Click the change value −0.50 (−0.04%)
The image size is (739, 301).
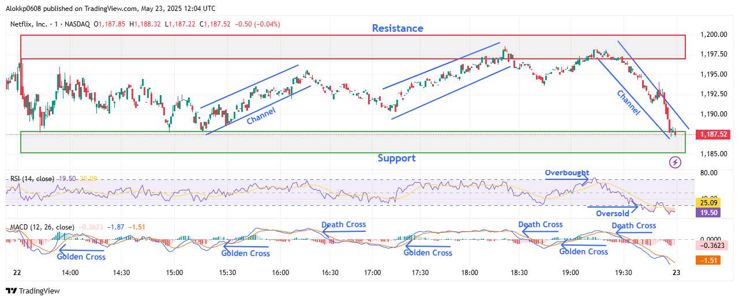pyautogui.click(x=257, y=24)
